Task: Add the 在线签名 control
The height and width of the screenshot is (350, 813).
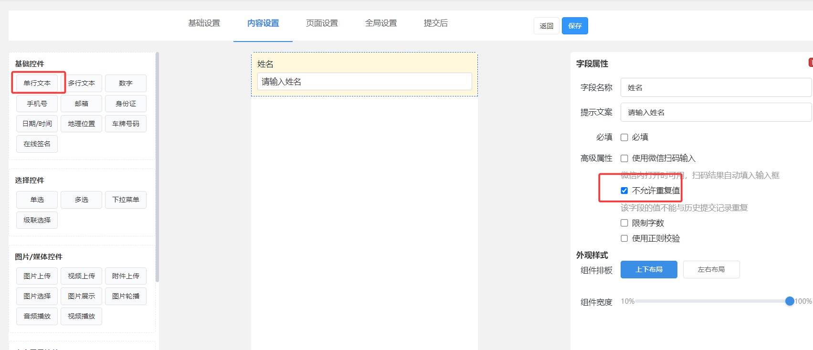Action: [x=37, y=144]
